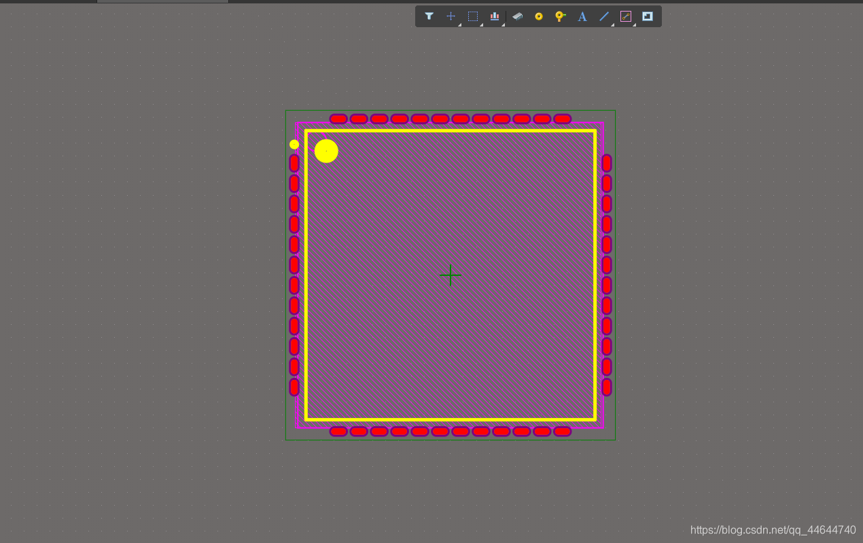
Task: Select the Place Via tool
Action: [x=560, y=16]
